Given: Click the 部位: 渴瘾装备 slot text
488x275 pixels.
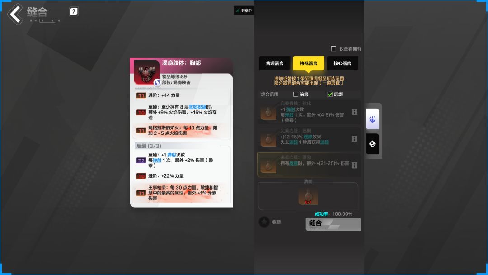Looking at the screenshot, I should tap(176, 82).
